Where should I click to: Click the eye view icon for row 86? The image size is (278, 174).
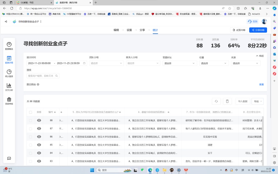[39, 137]
